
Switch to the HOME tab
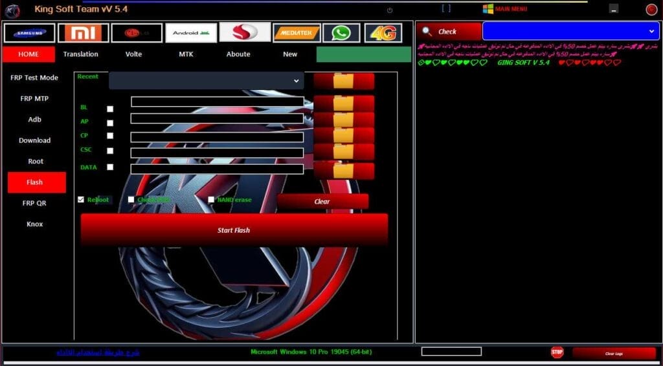28,54
